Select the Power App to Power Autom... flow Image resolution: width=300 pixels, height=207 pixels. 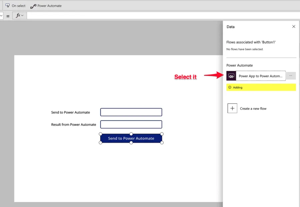pyautogui.click(x=260, y=76)
